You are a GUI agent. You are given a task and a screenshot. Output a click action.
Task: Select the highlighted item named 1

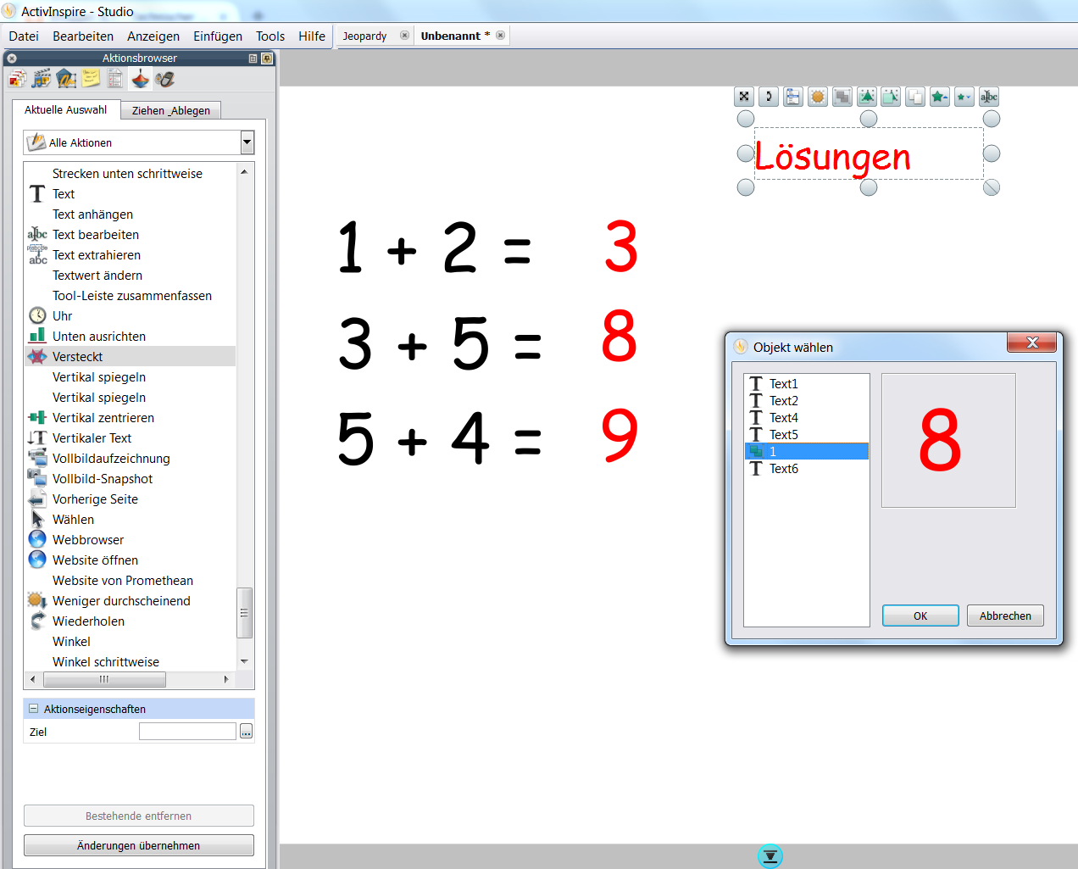click(x=807, y=452)
